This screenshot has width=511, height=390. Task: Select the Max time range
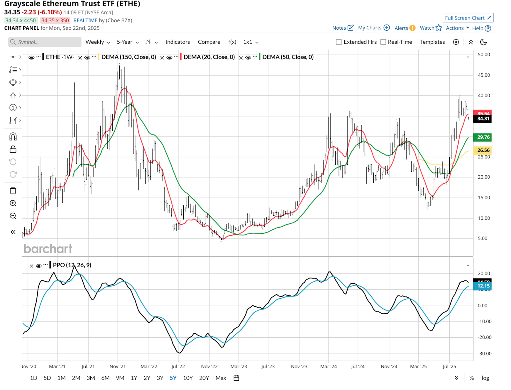221,378
